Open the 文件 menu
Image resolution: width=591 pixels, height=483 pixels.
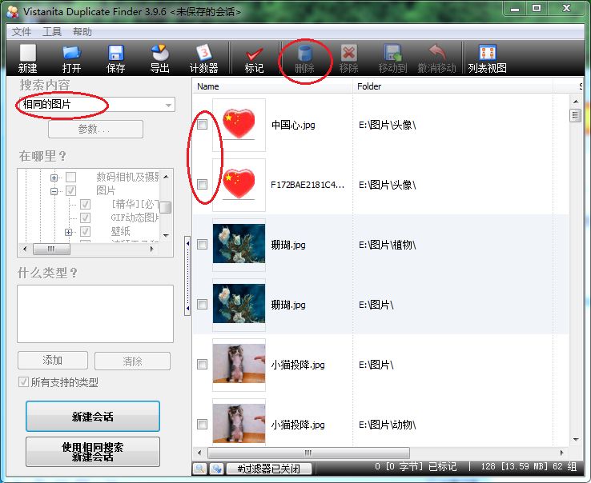click(22, 32)
